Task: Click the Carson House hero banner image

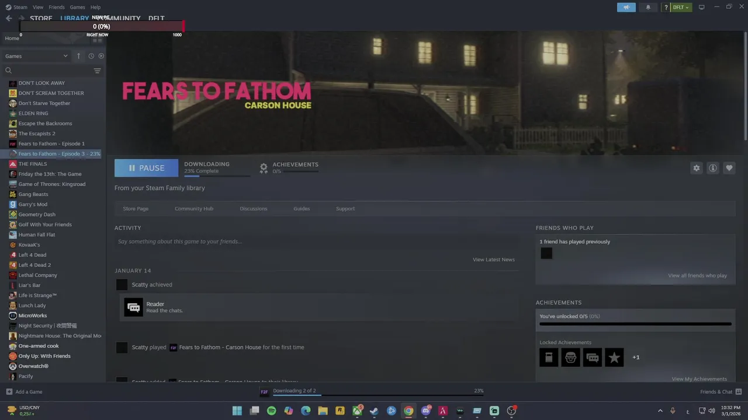Action: tap(425, 93)
